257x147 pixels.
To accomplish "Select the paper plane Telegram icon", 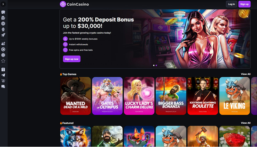I will [3, 75].
